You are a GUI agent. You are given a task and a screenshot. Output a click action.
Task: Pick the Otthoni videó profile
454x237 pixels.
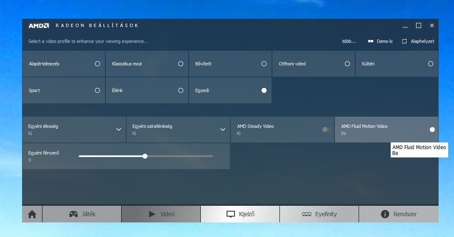314,64
